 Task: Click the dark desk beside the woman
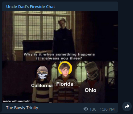38,46
